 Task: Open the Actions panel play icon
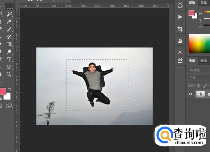tap(180, 17)
